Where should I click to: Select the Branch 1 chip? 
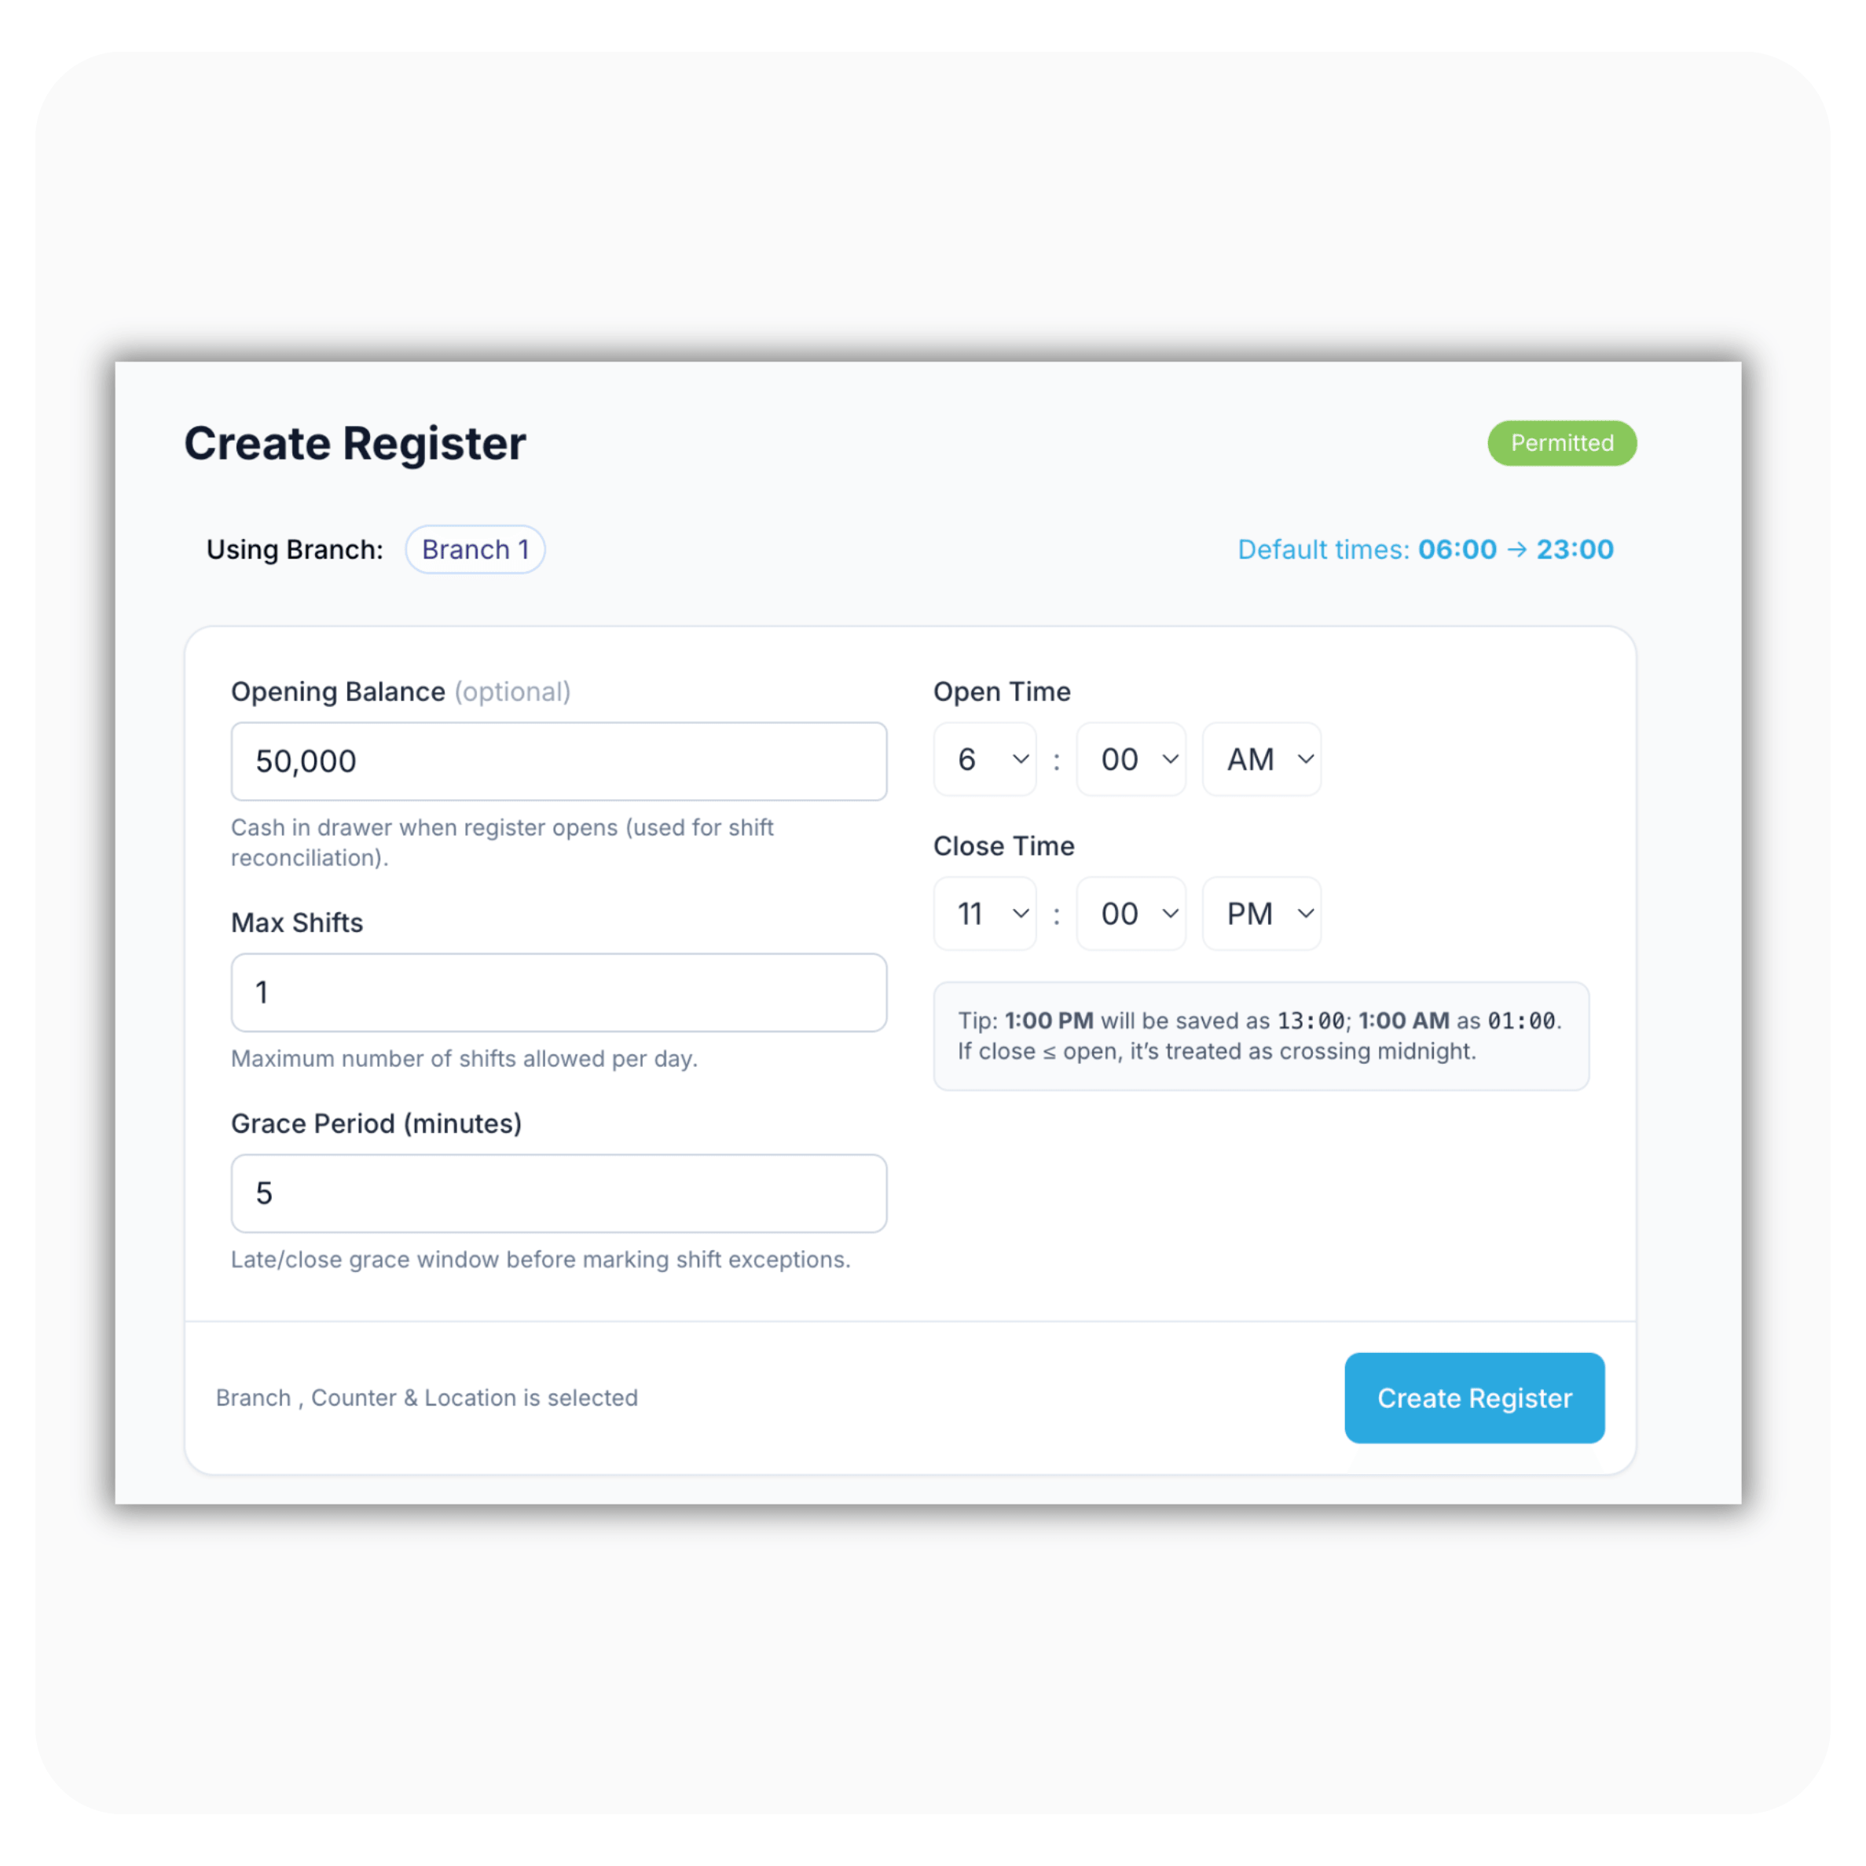point(475,548)
